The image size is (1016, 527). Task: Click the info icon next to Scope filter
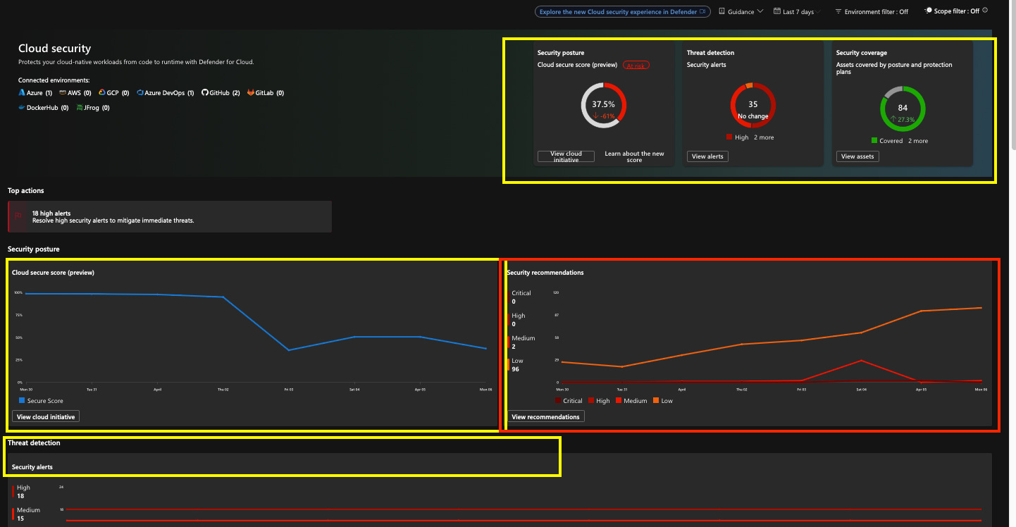985,11
